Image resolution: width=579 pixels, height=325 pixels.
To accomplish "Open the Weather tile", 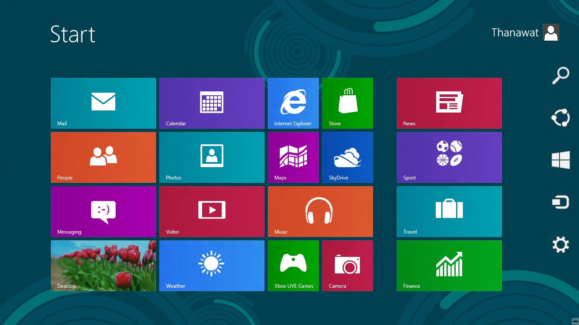I will coord(212,266).
